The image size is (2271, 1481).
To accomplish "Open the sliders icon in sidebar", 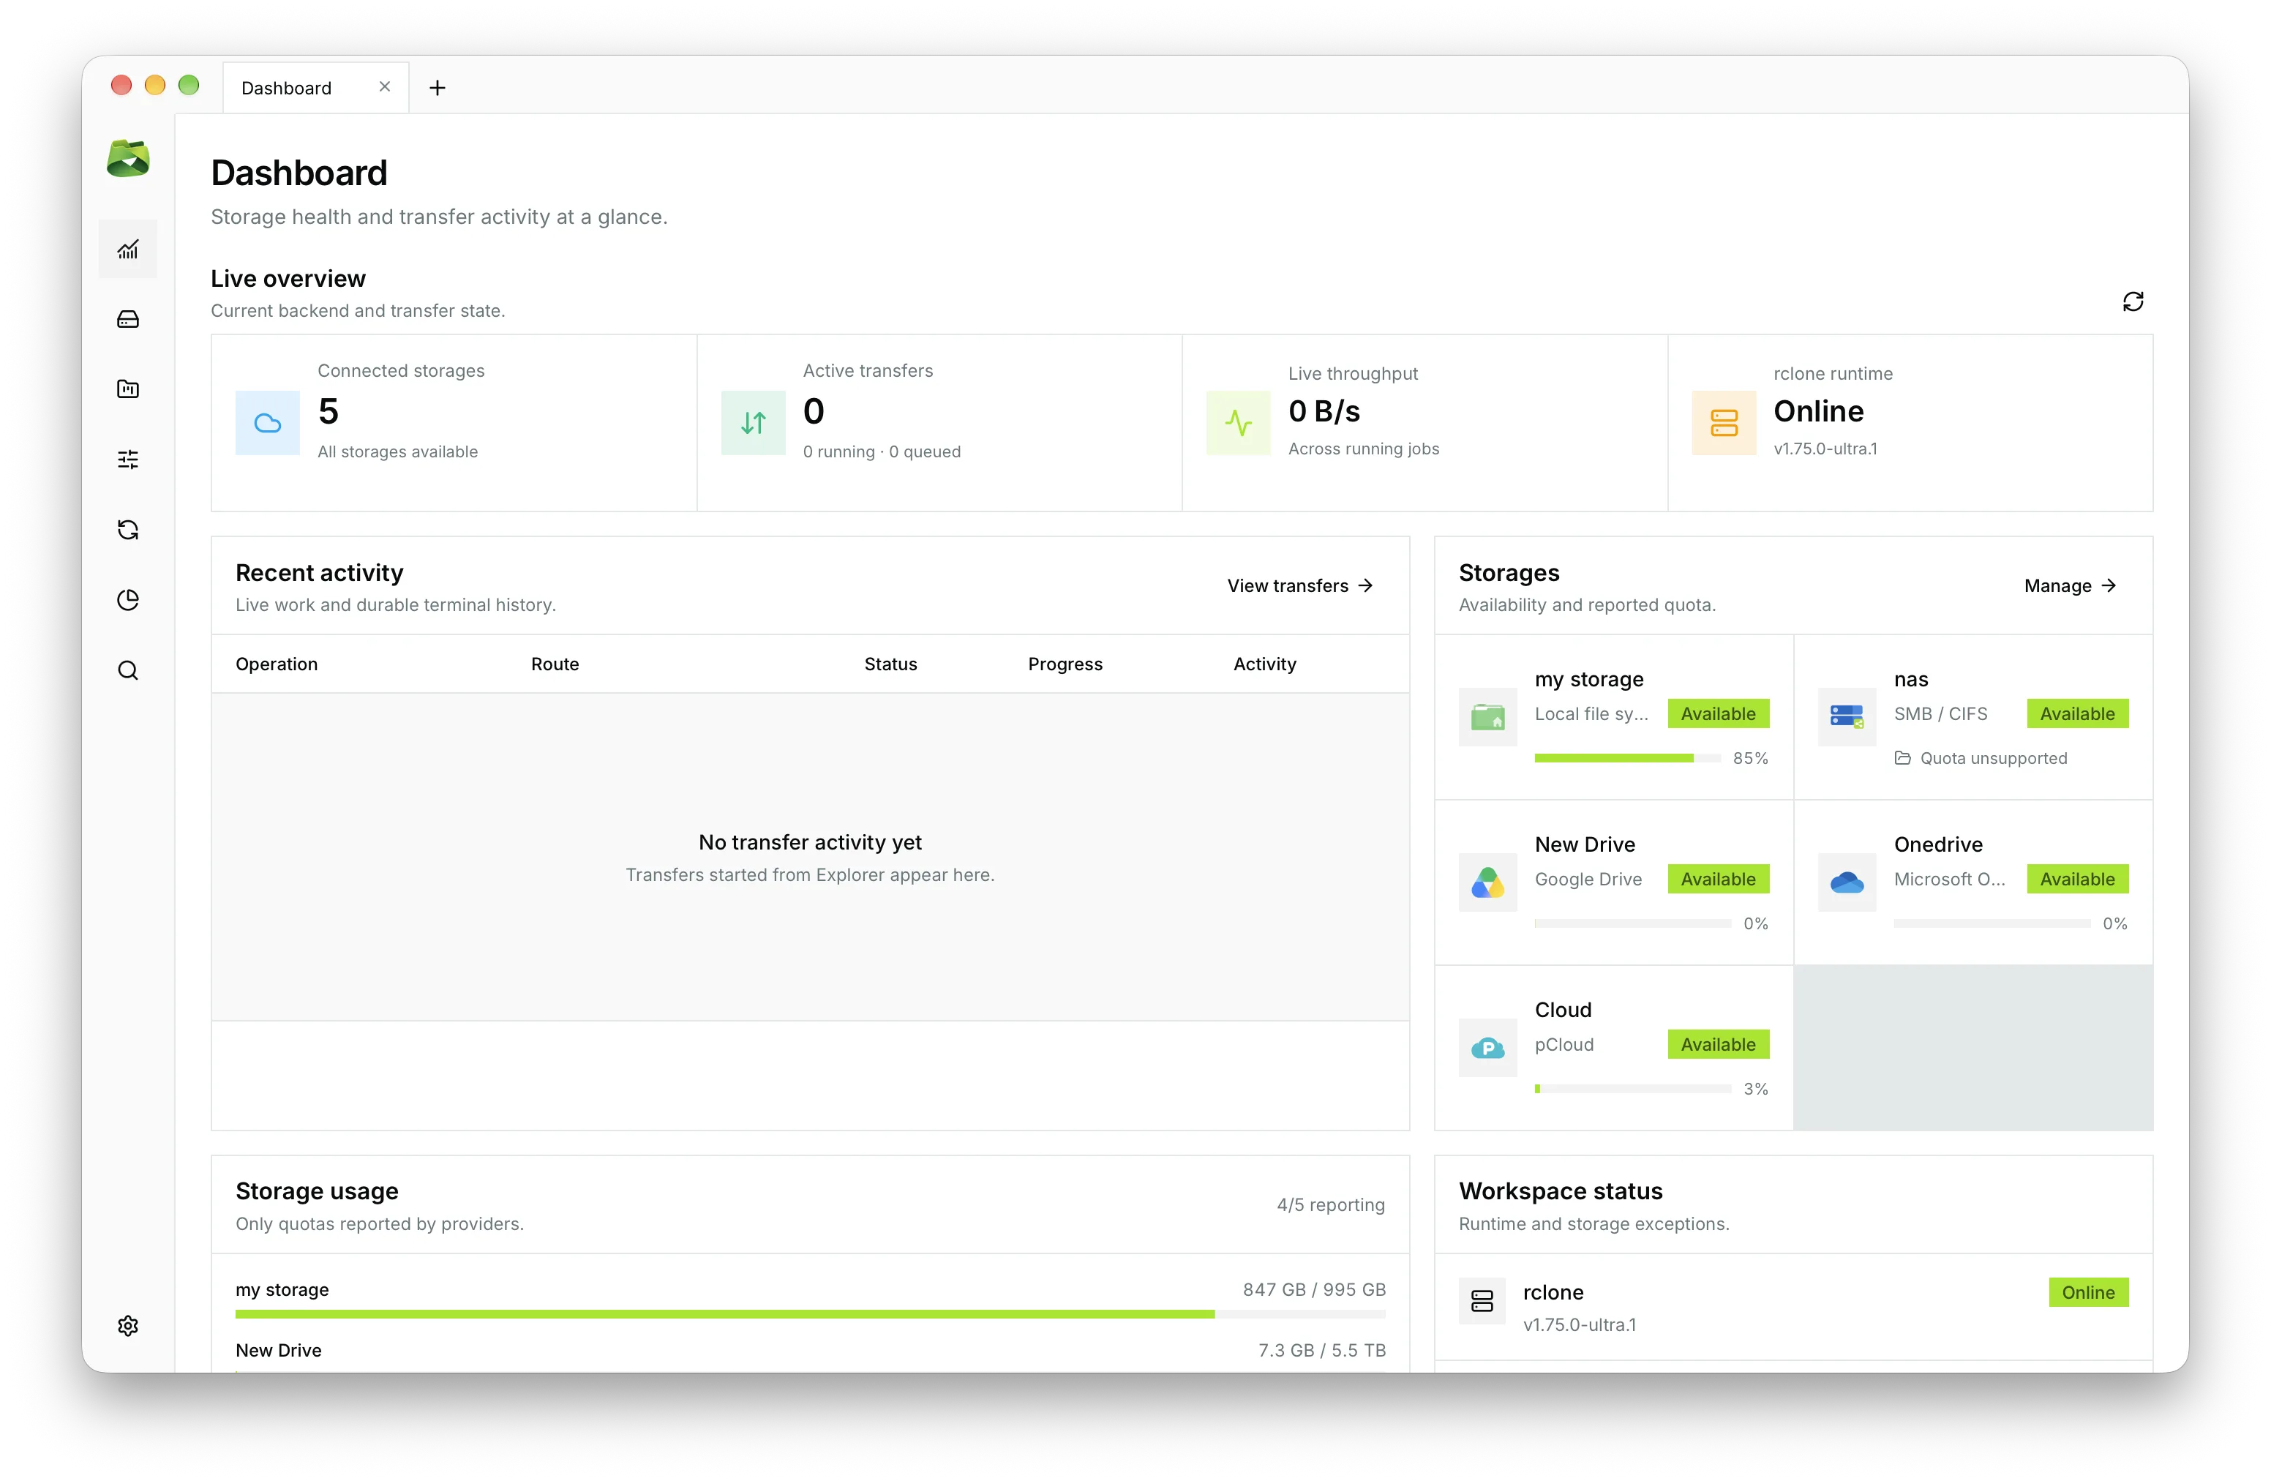I will (x=128, y=460).
